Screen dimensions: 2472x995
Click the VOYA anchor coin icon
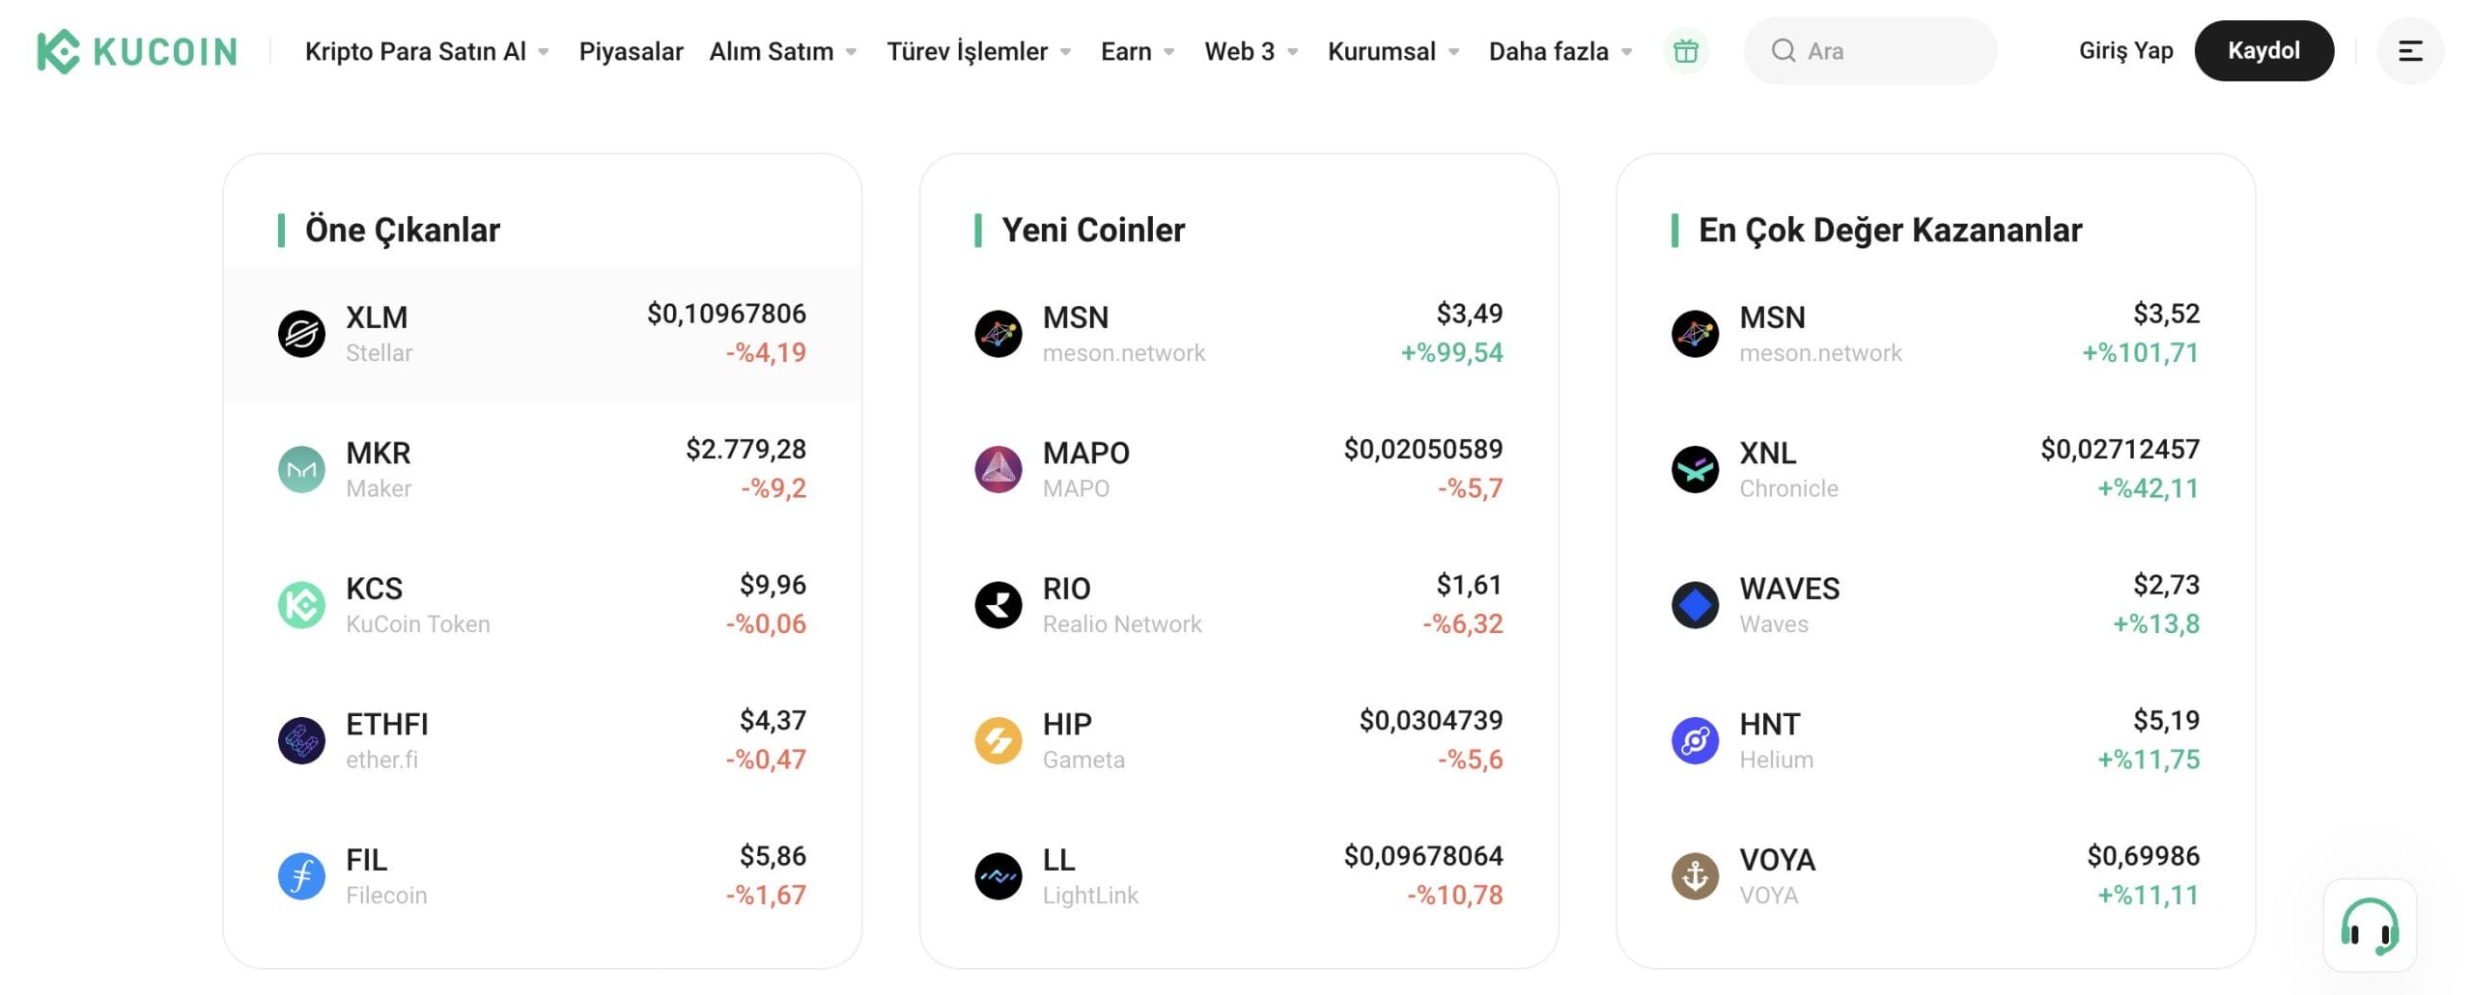coord(1696,875)
